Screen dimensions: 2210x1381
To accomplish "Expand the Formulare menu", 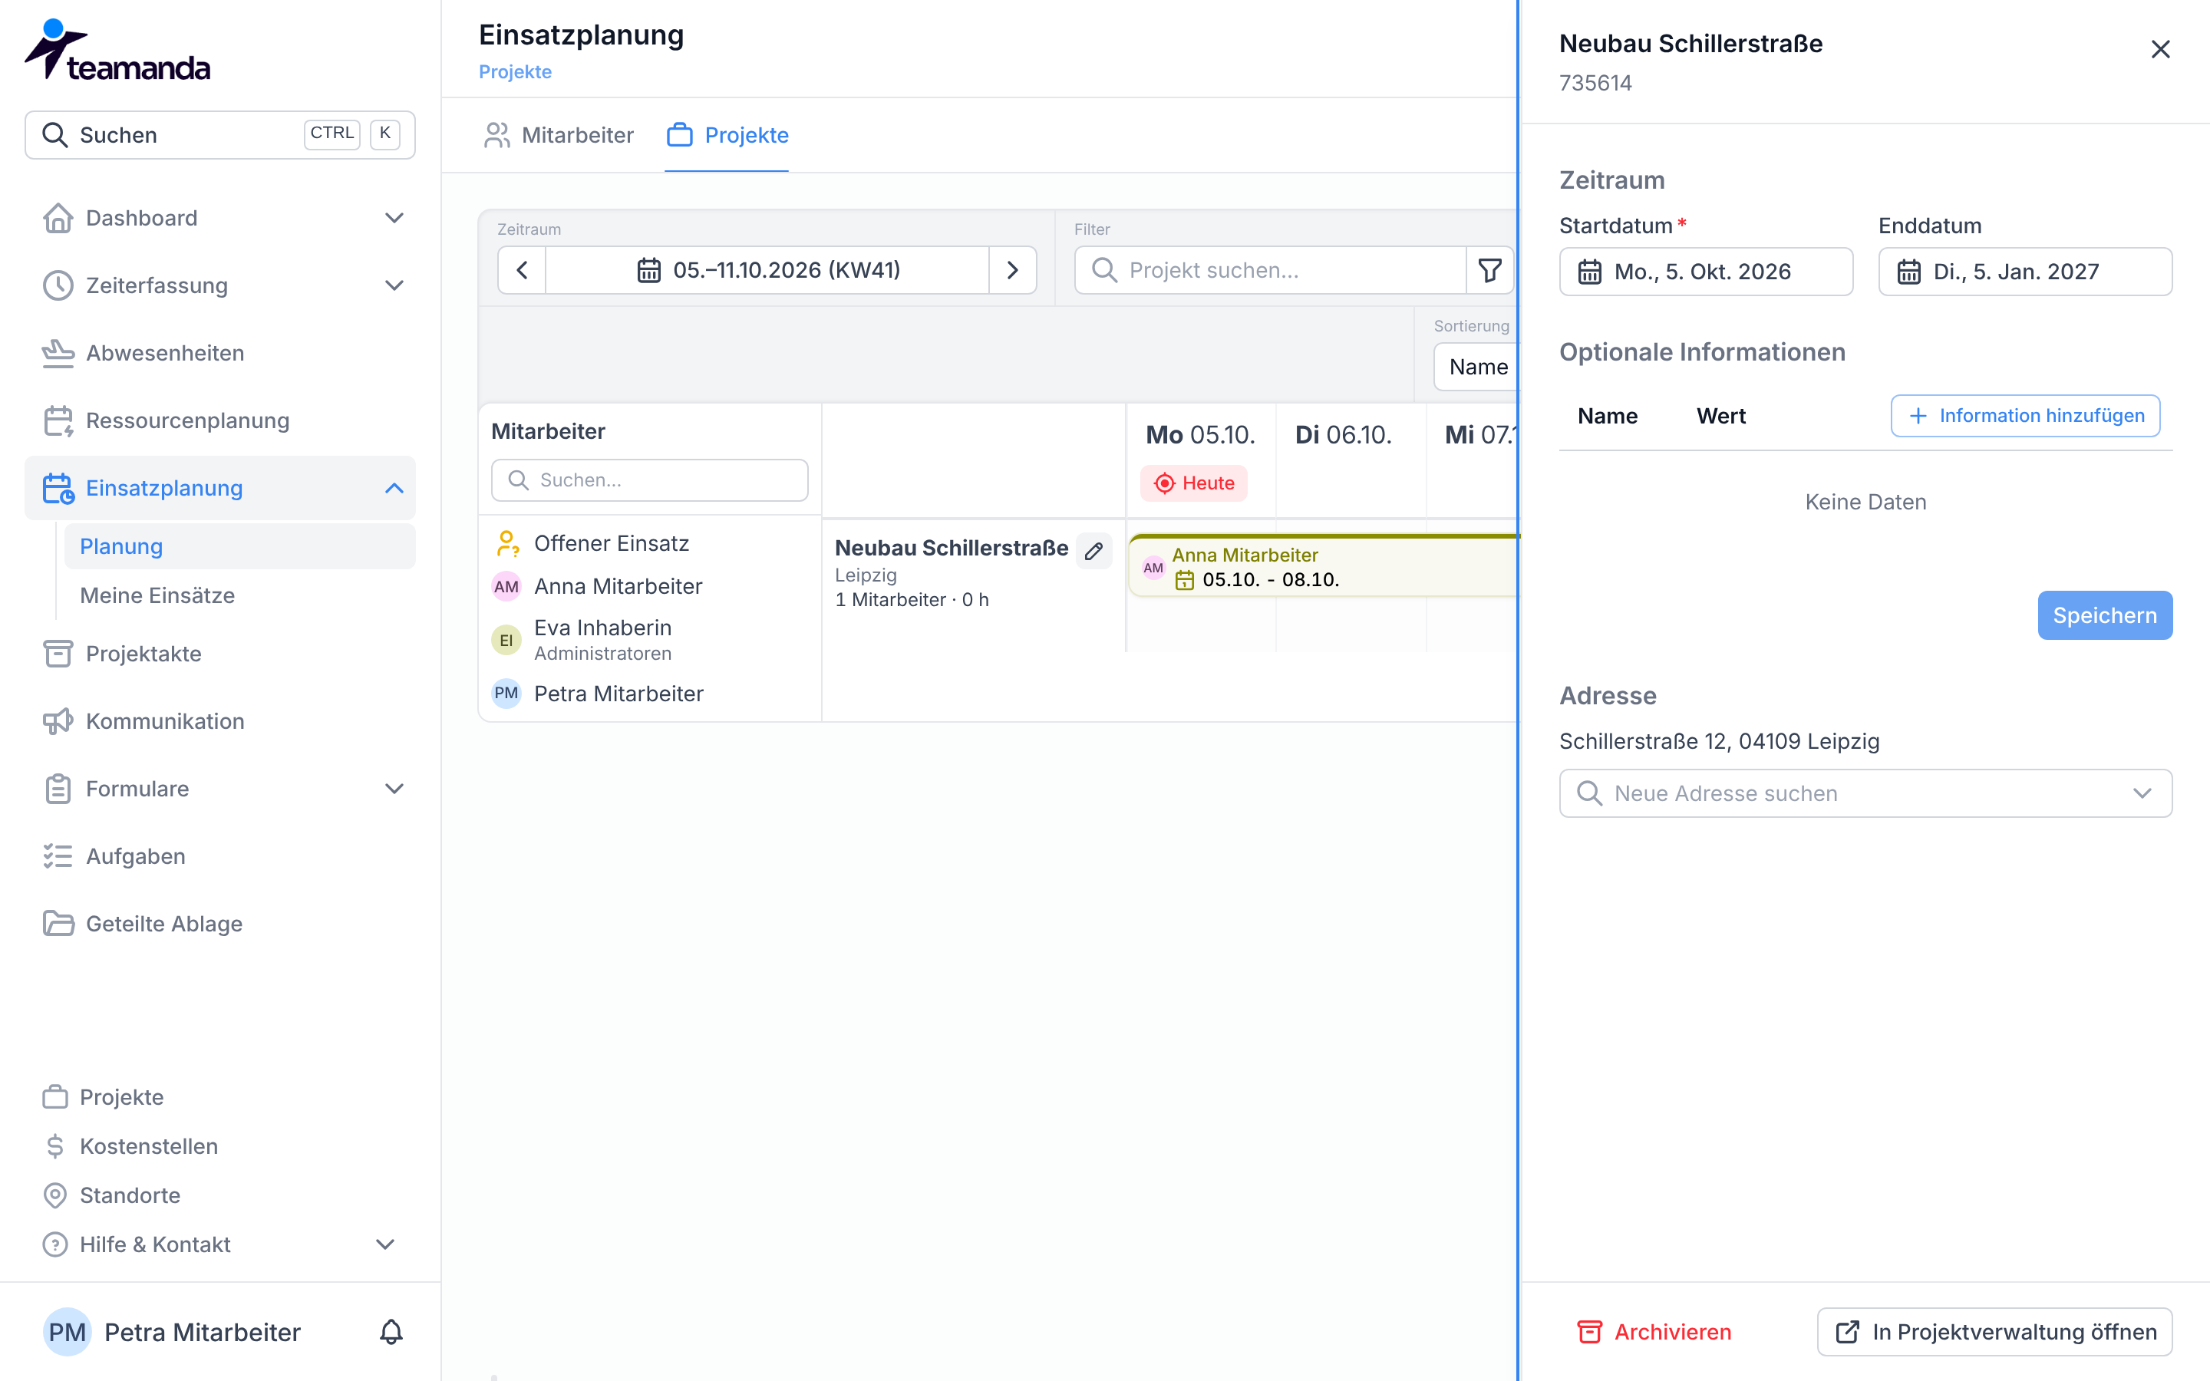I will [x=394, y=789].
